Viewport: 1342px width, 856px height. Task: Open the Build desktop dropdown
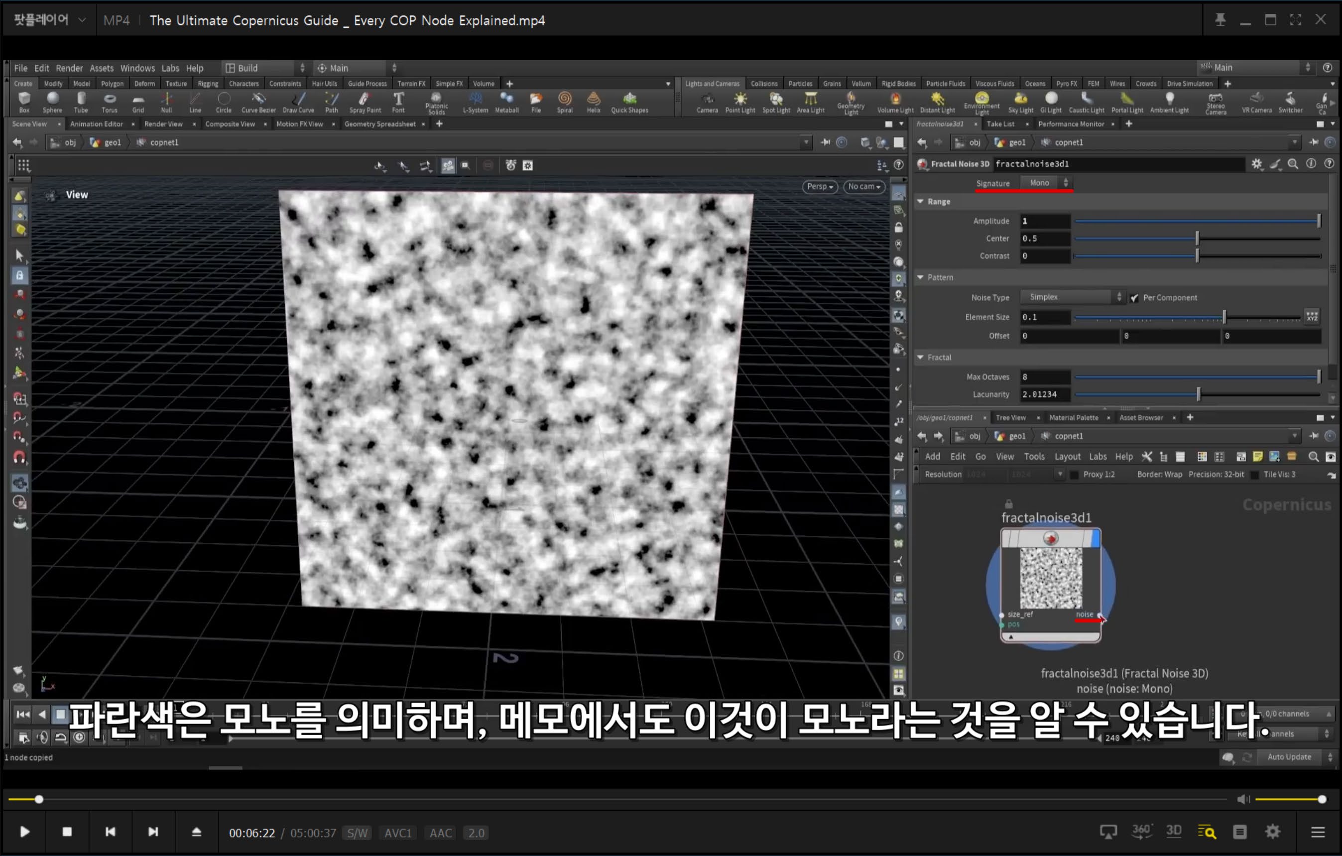[x=265, y=68]
